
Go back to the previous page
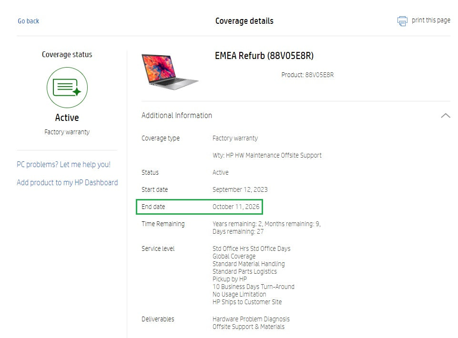point(29,21)
